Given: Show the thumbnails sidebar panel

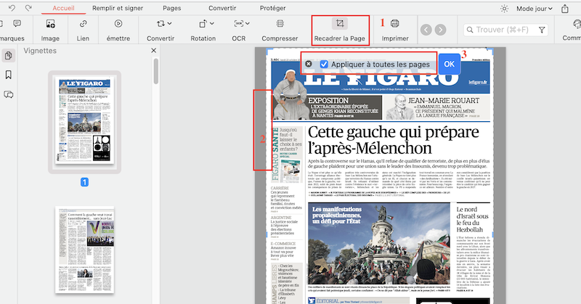Looking at the screenshot, I should 9,56.
